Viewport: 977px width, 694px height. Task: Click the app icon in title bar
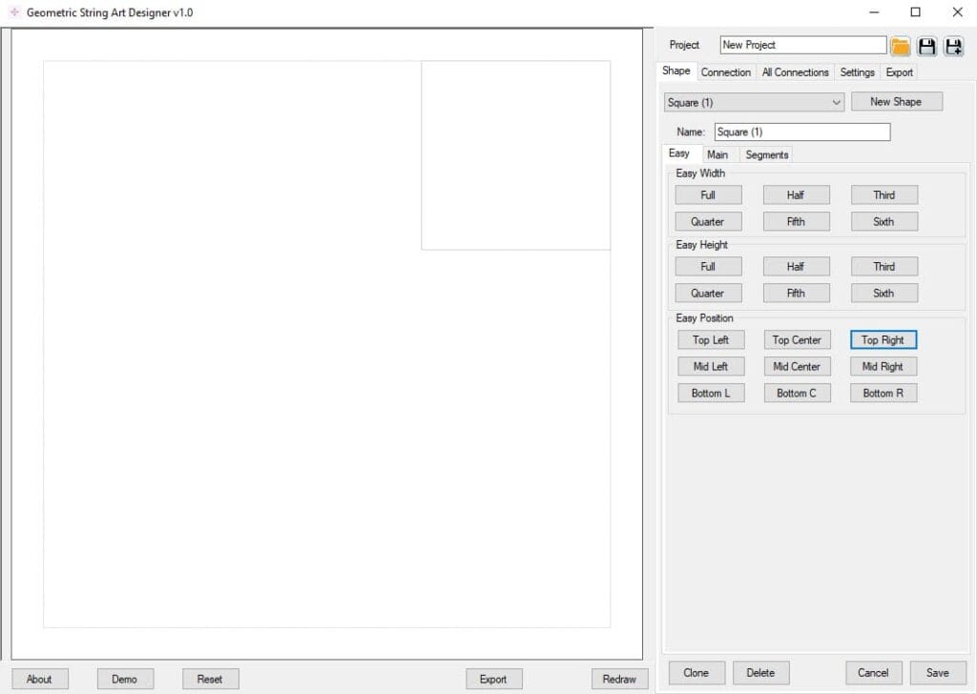pos(13,12)
